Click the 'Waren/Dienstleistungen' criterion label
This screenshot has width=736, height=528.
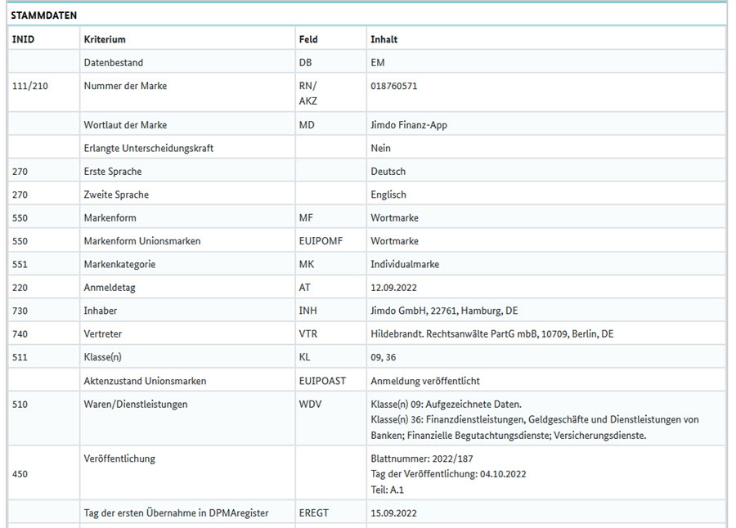[136, 404]
